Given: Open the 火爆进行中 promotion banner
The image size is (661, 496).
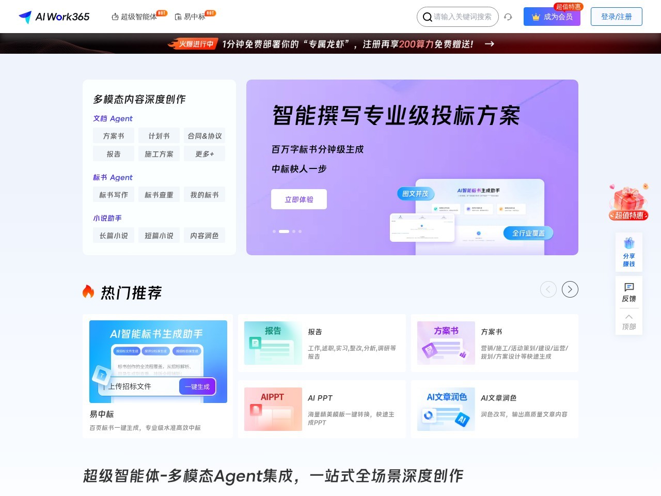Looking at the screenshot, I should point(330,44).
